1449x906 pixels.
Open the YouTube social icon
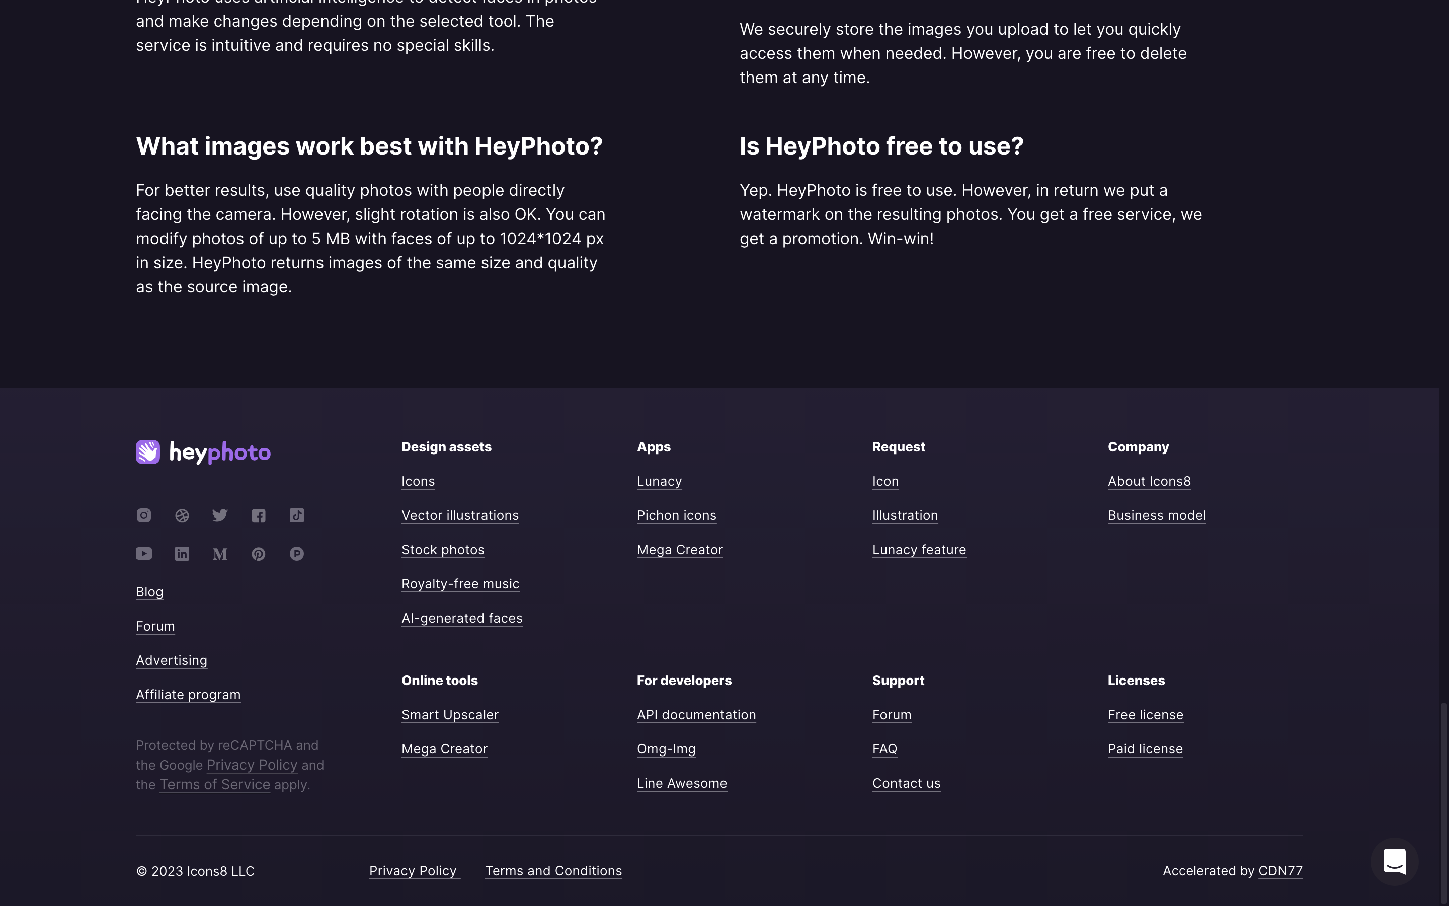[x=144, y=554]
